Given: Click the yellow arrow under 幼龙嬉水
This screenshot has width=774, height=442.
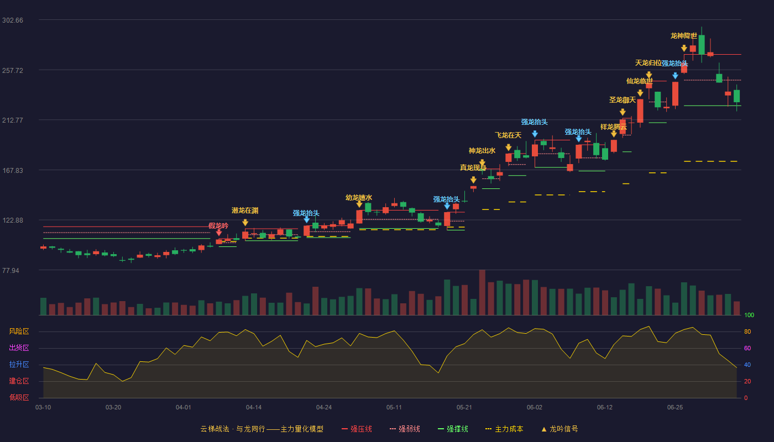Looking at the screenshot, I should click(x=359, y=204).
